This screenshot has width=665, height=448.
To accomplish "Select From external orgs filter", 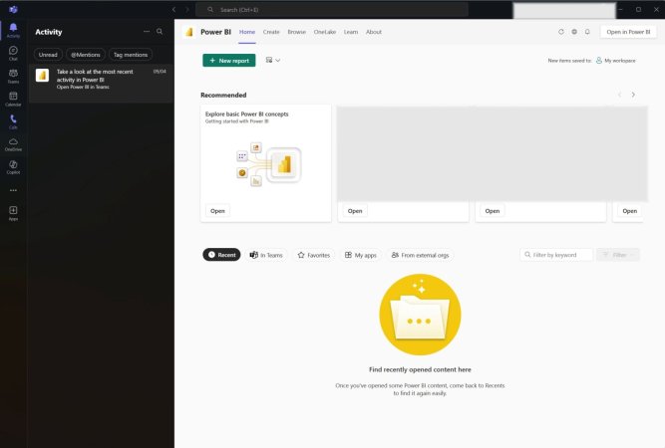I will click(421, 255).
